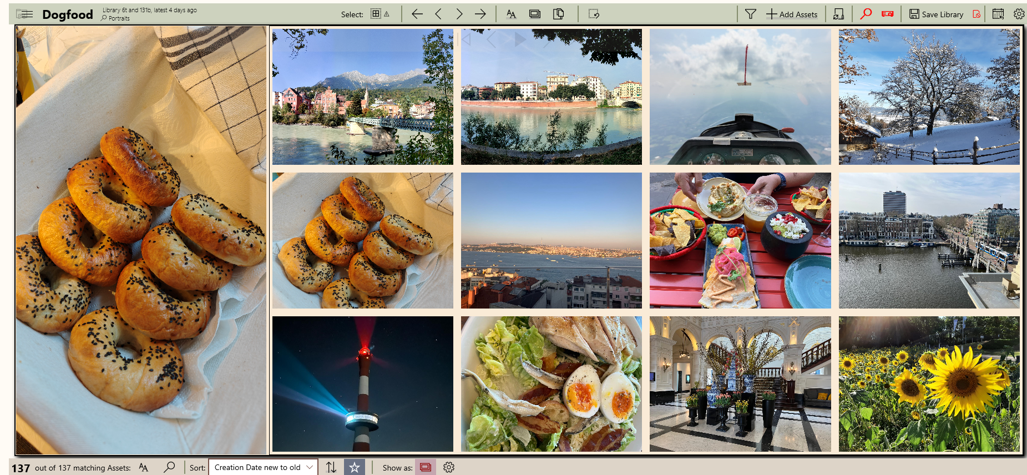Open the calendar icon in top toolbar
1027x475 pixels.
[998, 14]
